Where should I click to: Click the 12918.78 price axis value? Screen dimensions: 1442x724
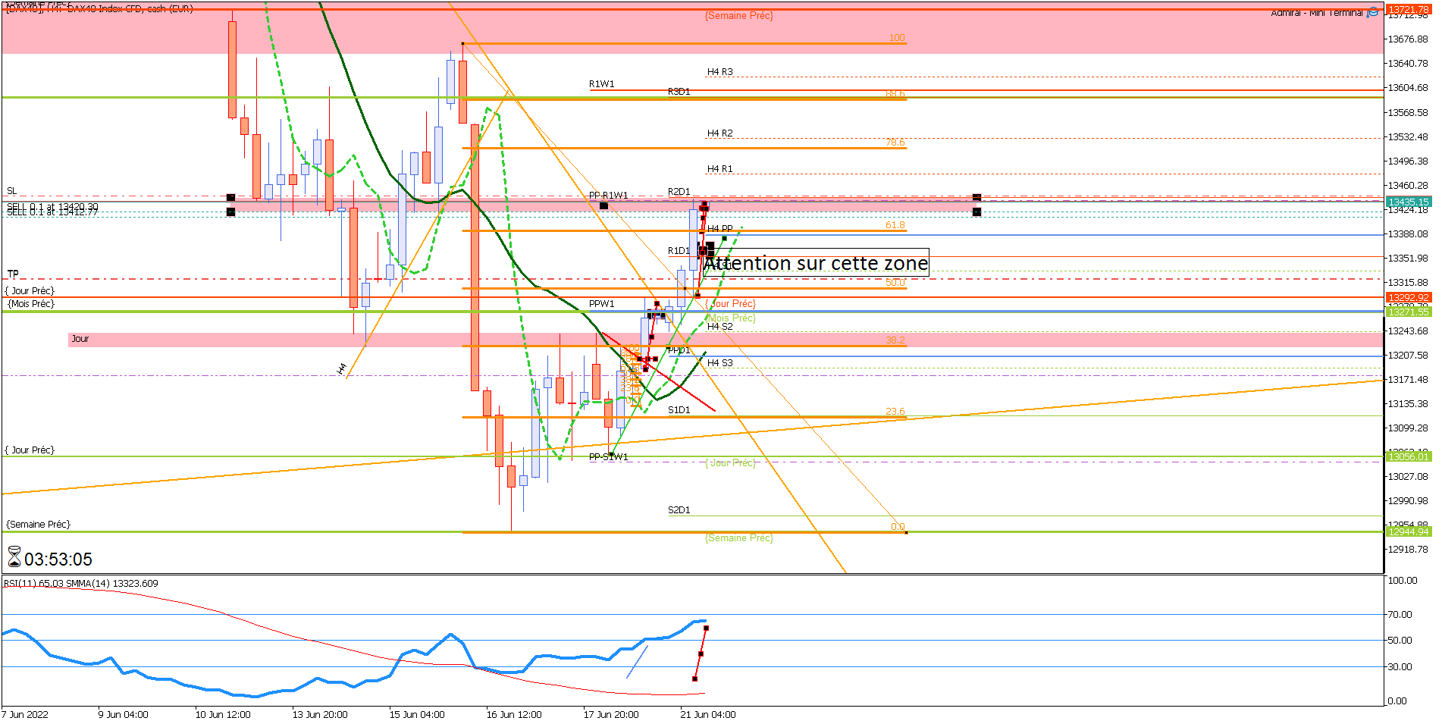(1408, 550)
